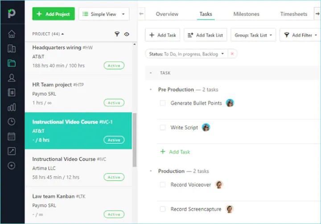Open the Projects folder icon

coord(12,63)
